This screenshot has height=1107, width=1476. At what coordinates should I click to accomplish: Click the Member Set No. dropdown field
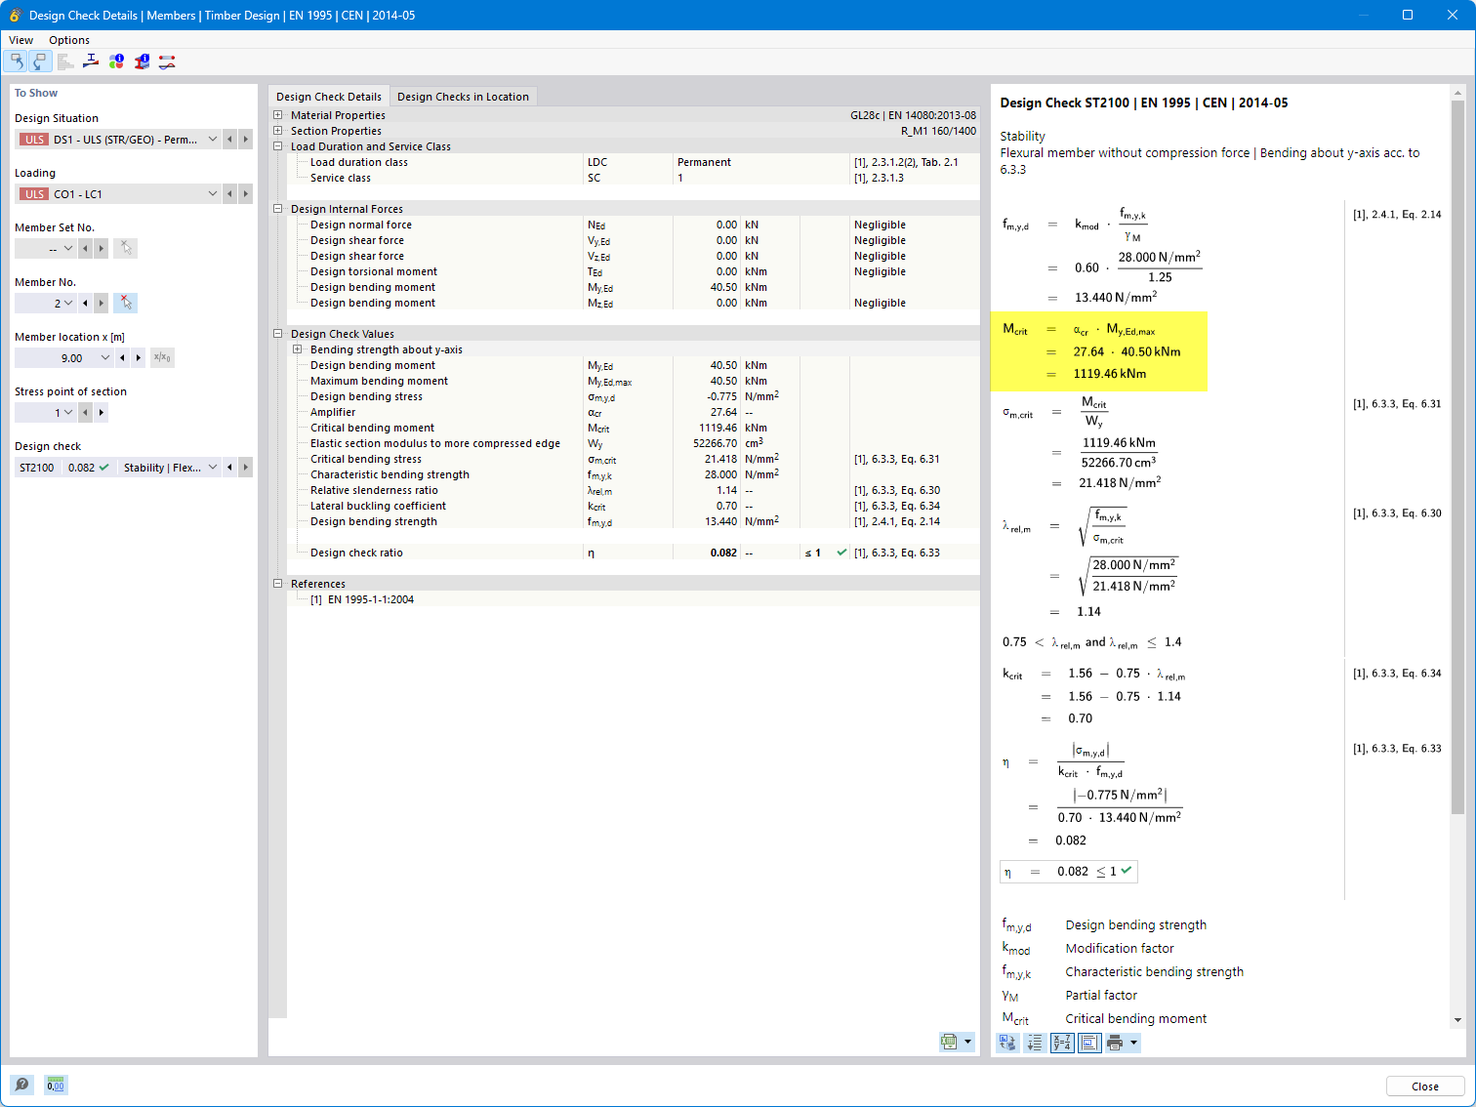pos(45,249)
